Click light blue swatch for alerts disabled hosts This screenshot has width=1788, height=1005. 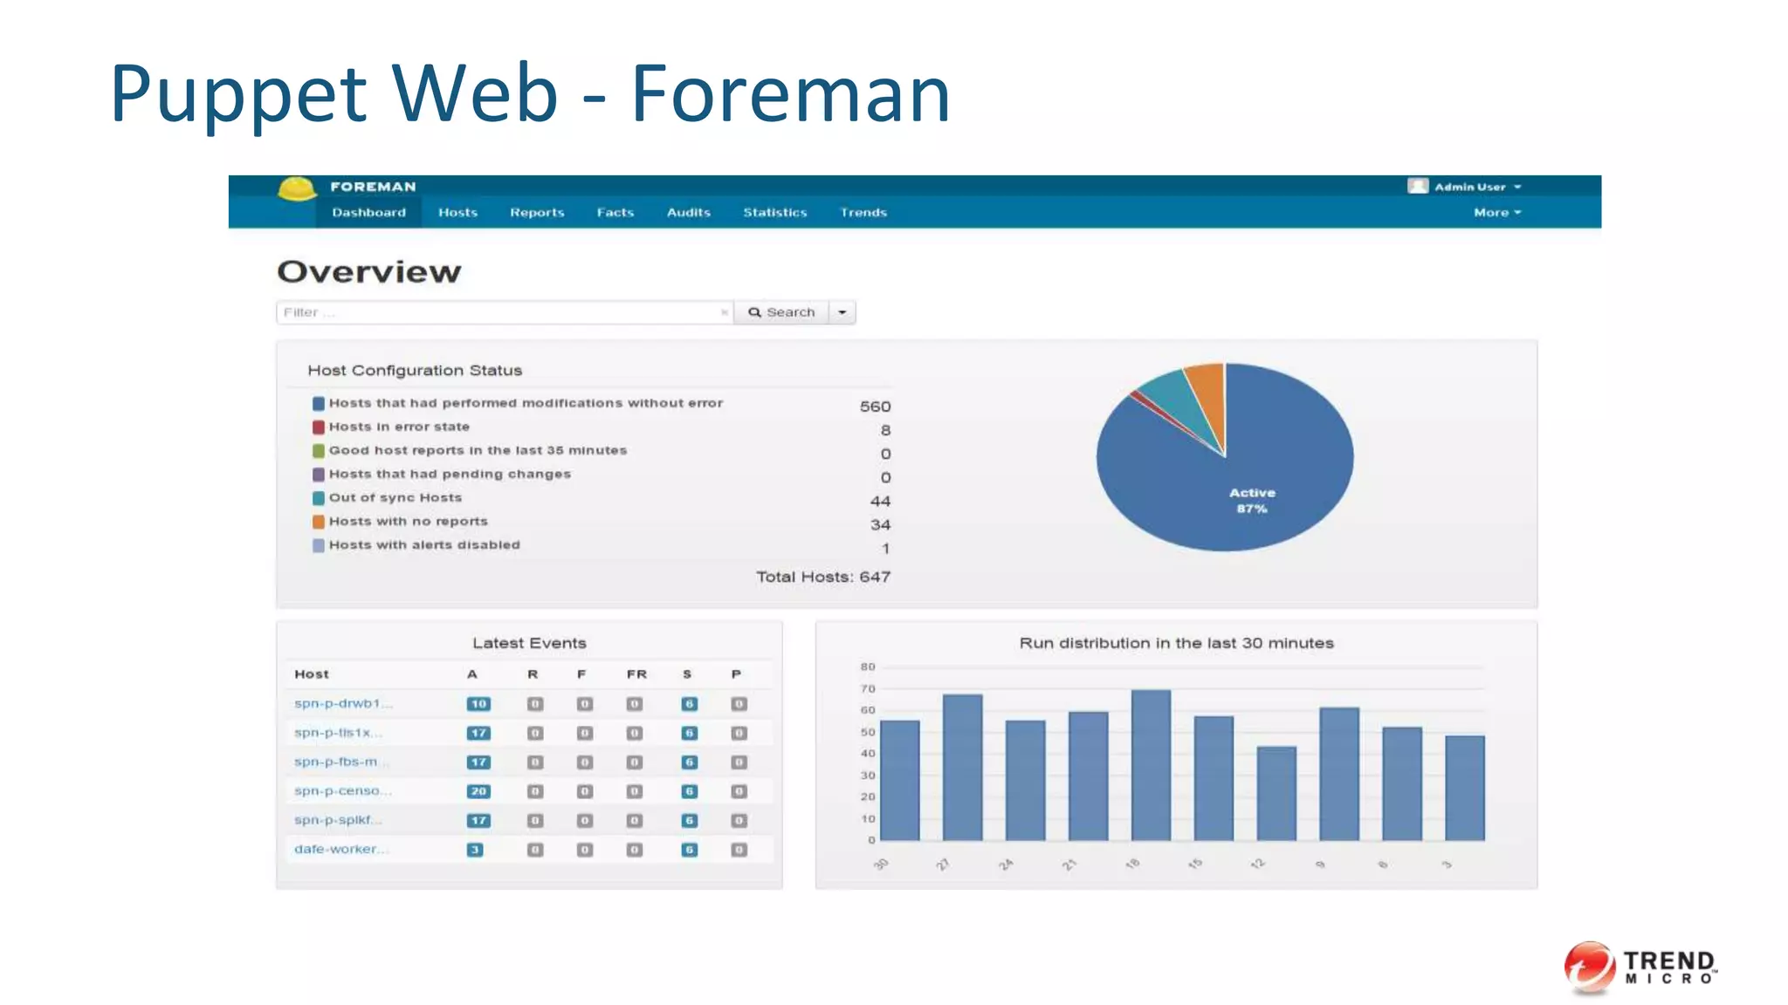(319, 545)
